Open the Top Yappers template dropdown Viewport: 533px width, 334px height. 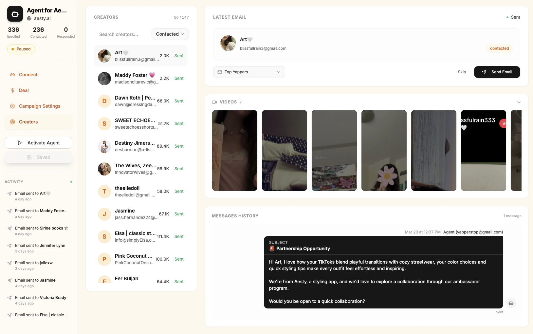[249, 72]
